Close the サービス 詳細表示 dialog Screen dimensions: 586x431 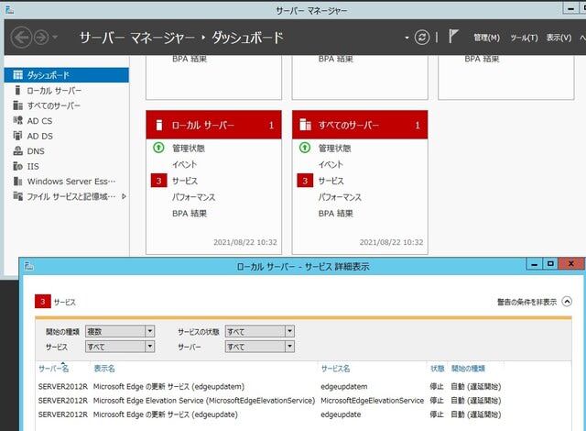(570, 264)
